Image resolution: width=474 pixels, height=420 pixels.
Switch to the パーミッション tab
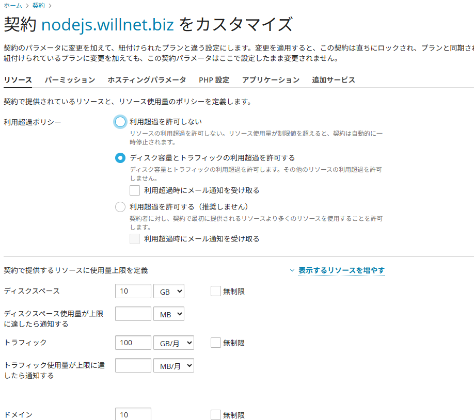(x=70, y=80)
